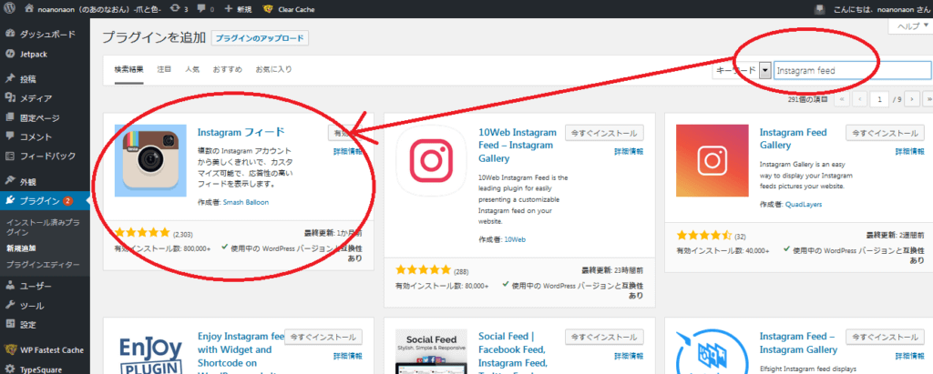Image resolution: width=933 pixels, height=374 pixels.
Task: Open 新規追加 submenu item
Action: point(21,248)
